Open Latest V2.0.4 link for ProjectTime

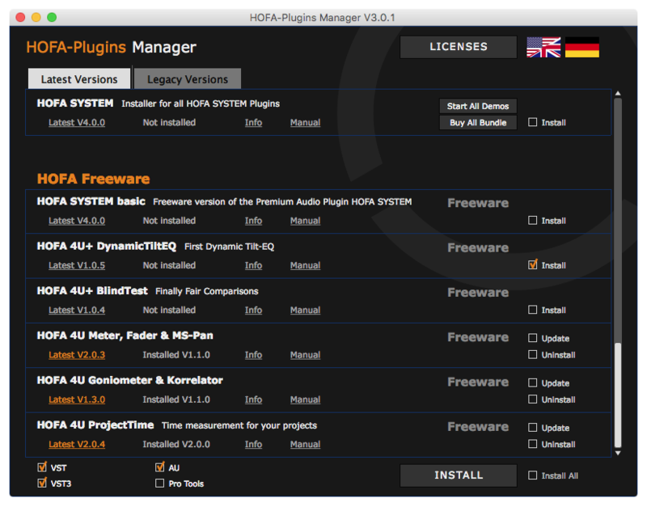click(77, 444)
